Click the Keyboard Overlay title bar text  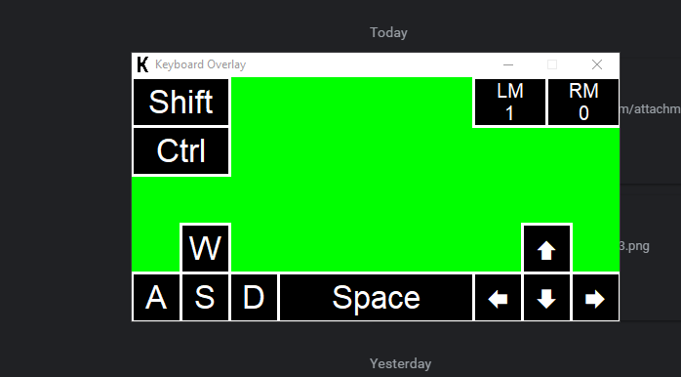(x=201, y=64)
